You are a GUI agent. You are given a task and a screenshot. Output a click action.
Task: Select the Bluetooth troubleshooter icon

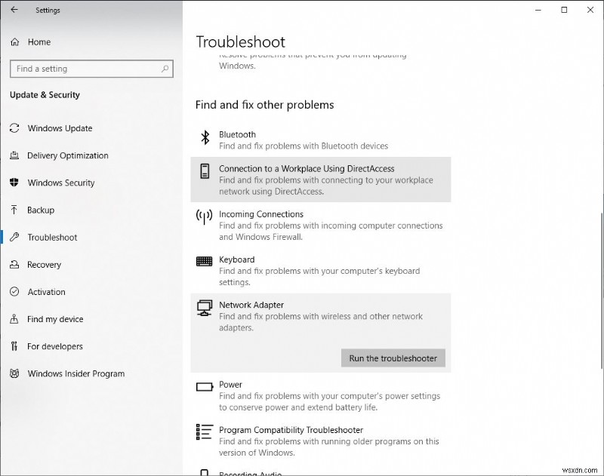[204, 138]
